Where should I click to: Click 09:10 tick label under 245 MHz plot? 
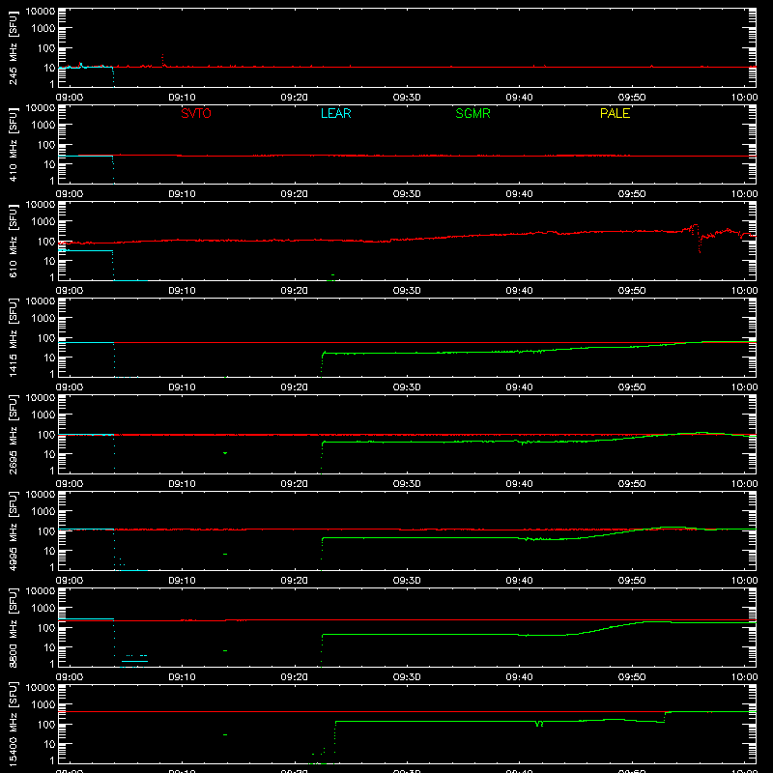point(182,98)
